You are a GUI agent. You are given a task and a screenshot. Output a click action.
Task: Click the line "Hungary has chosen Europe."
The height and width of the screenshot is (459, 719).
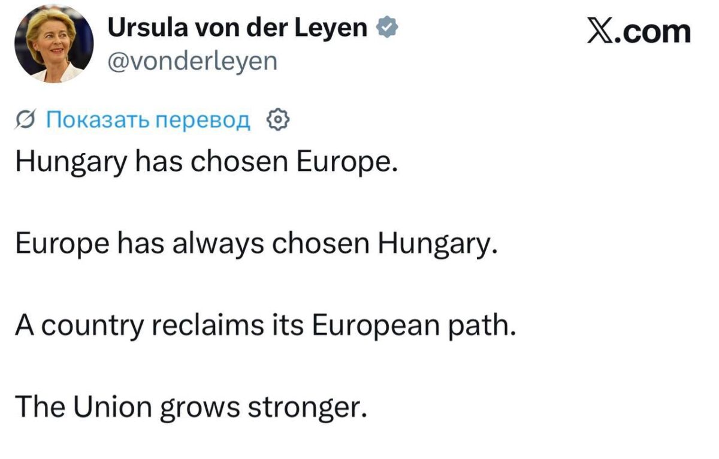click(207, 162)
